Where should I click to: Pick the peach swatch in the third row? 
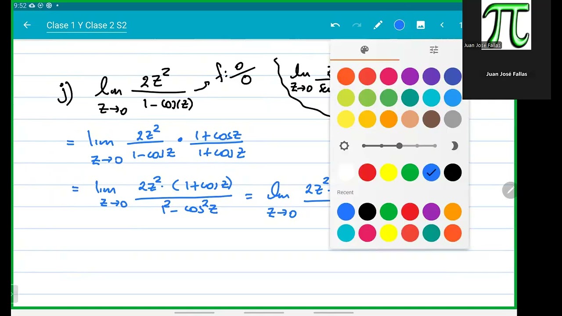pos(410,119)
